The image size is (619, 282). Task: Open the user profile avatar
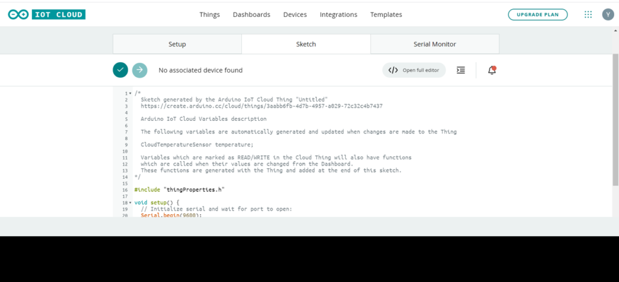tap(608, 14)
